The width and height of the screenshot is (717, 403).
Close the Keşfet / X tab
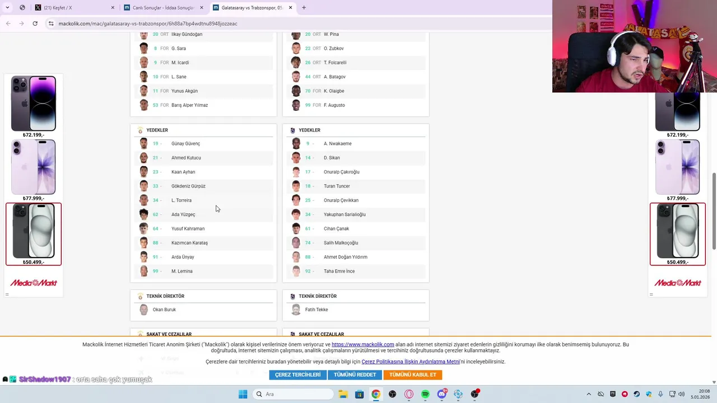pos(113,8)
